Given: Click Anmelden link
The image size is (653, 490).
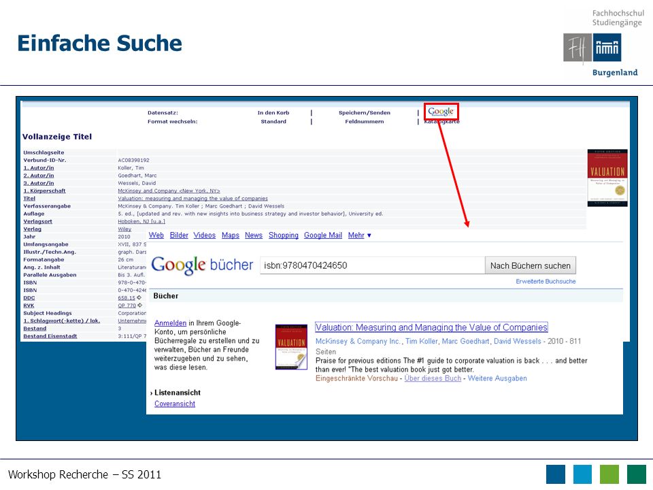Looking at the screenshot, I should [x=170, y=323].
